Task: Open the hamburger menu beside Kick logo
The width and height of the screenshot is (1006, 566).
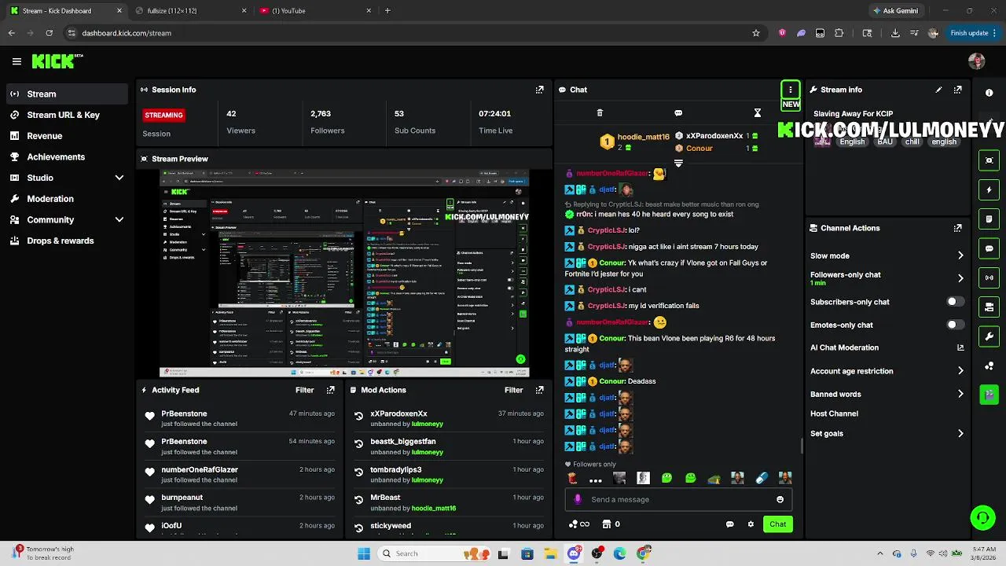Action: coord(17,61)
